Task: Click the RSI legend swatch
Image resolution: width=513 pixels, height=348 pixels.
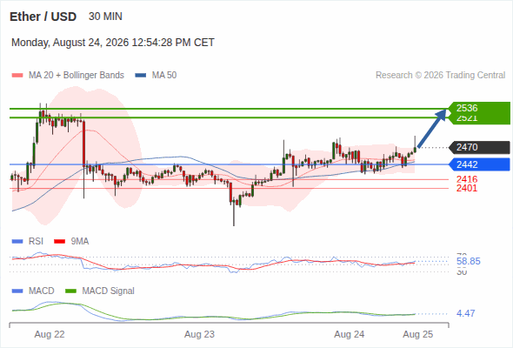Action: (x=17, y=242)
